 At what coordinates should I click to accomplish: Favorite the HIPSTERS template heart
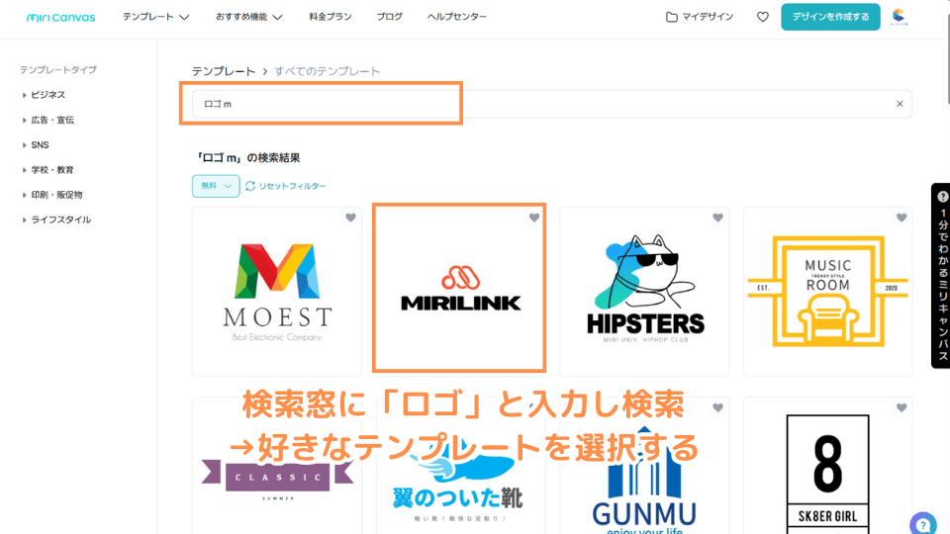point(718,218)
